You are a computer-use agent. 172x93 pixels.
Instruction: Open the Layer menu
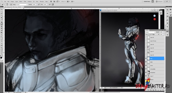[x=17, y=2]
